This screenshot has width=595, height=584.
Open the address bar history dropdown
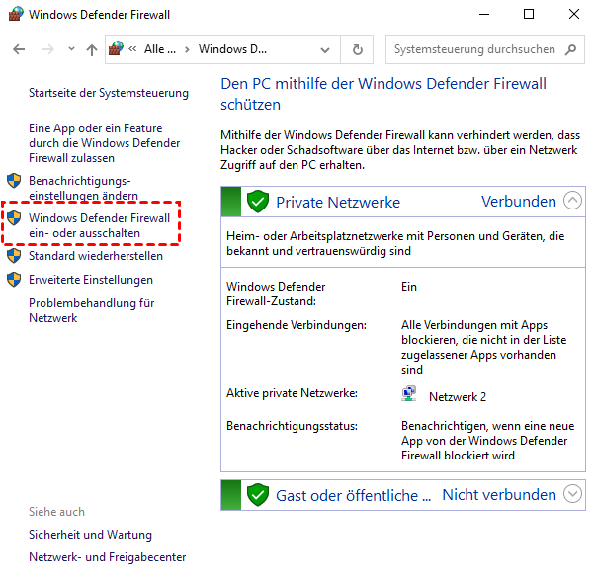point(325,50)
